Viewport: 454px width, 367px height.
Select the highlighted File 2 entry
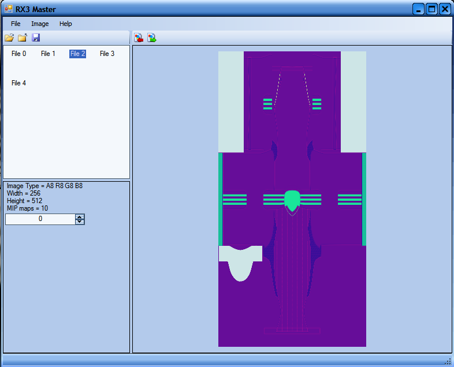click(77, 54)
